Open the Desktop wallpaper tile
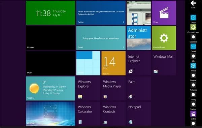The image size is (202, 128). pyautogui.click(x=50, y=114)
